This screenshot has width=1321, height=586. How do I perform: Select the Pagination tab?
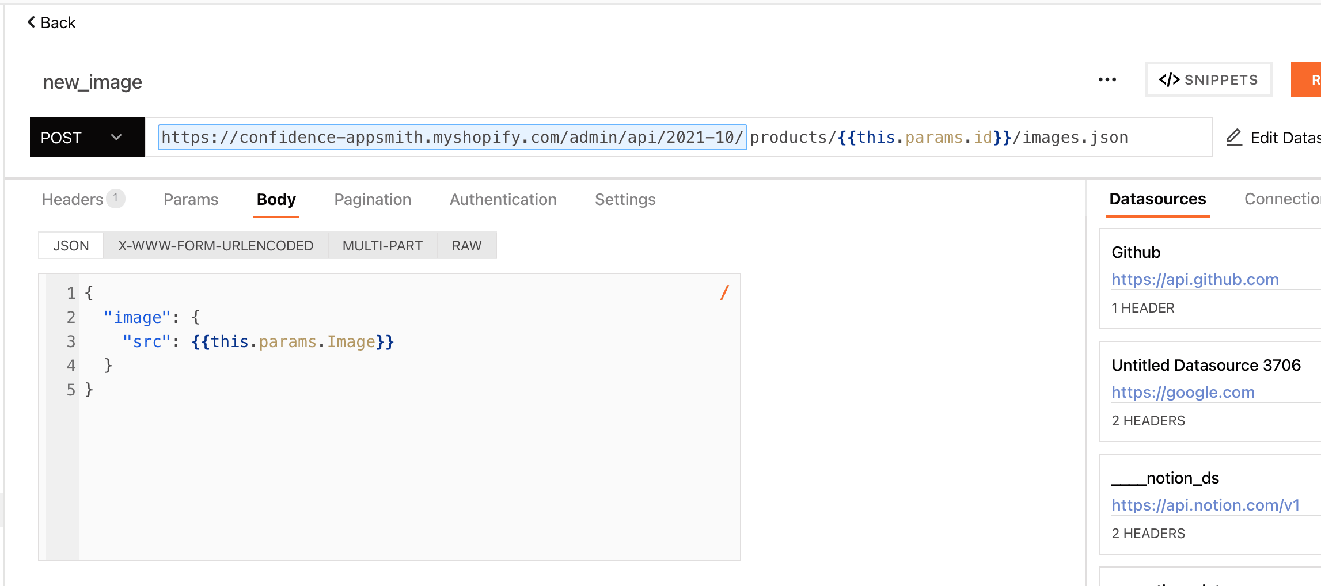coord(373,200)
